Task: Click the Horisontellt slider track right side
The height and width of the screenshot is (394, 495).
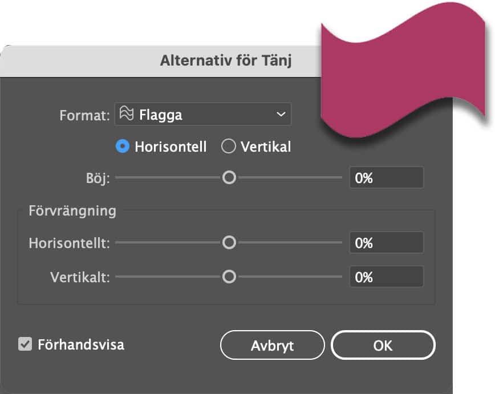Action: (x=290, y=242)
